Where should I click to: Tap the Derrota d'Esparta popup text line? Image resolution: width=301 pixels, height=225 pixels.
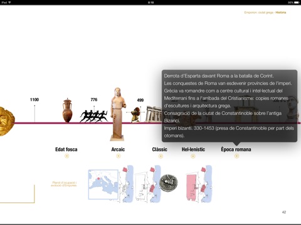click(219, 76)
